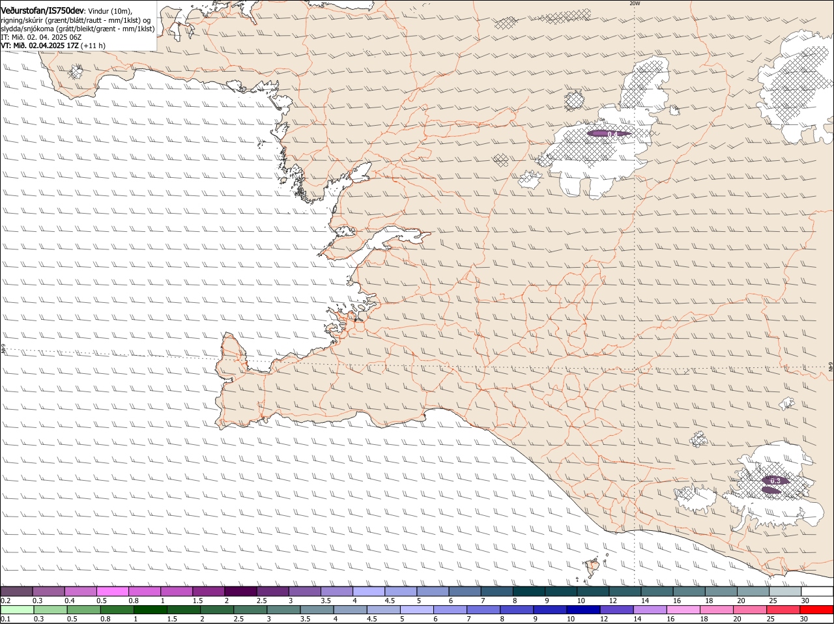The width and height of the screenshot is (834, 624).
Task: Pick the white 30 snow-scale swatch
Action: [817, 591]
